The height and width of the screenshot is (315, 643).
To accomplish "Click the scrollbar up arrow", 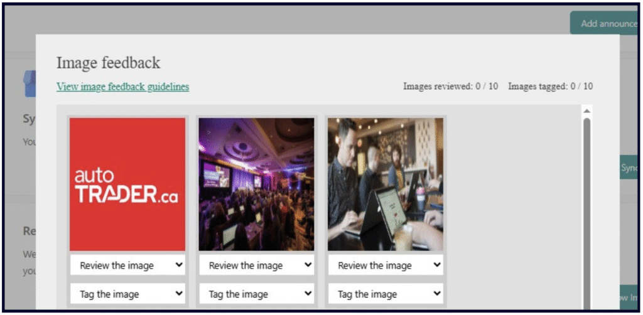I will pyautogui.click(x=586, y=111).
